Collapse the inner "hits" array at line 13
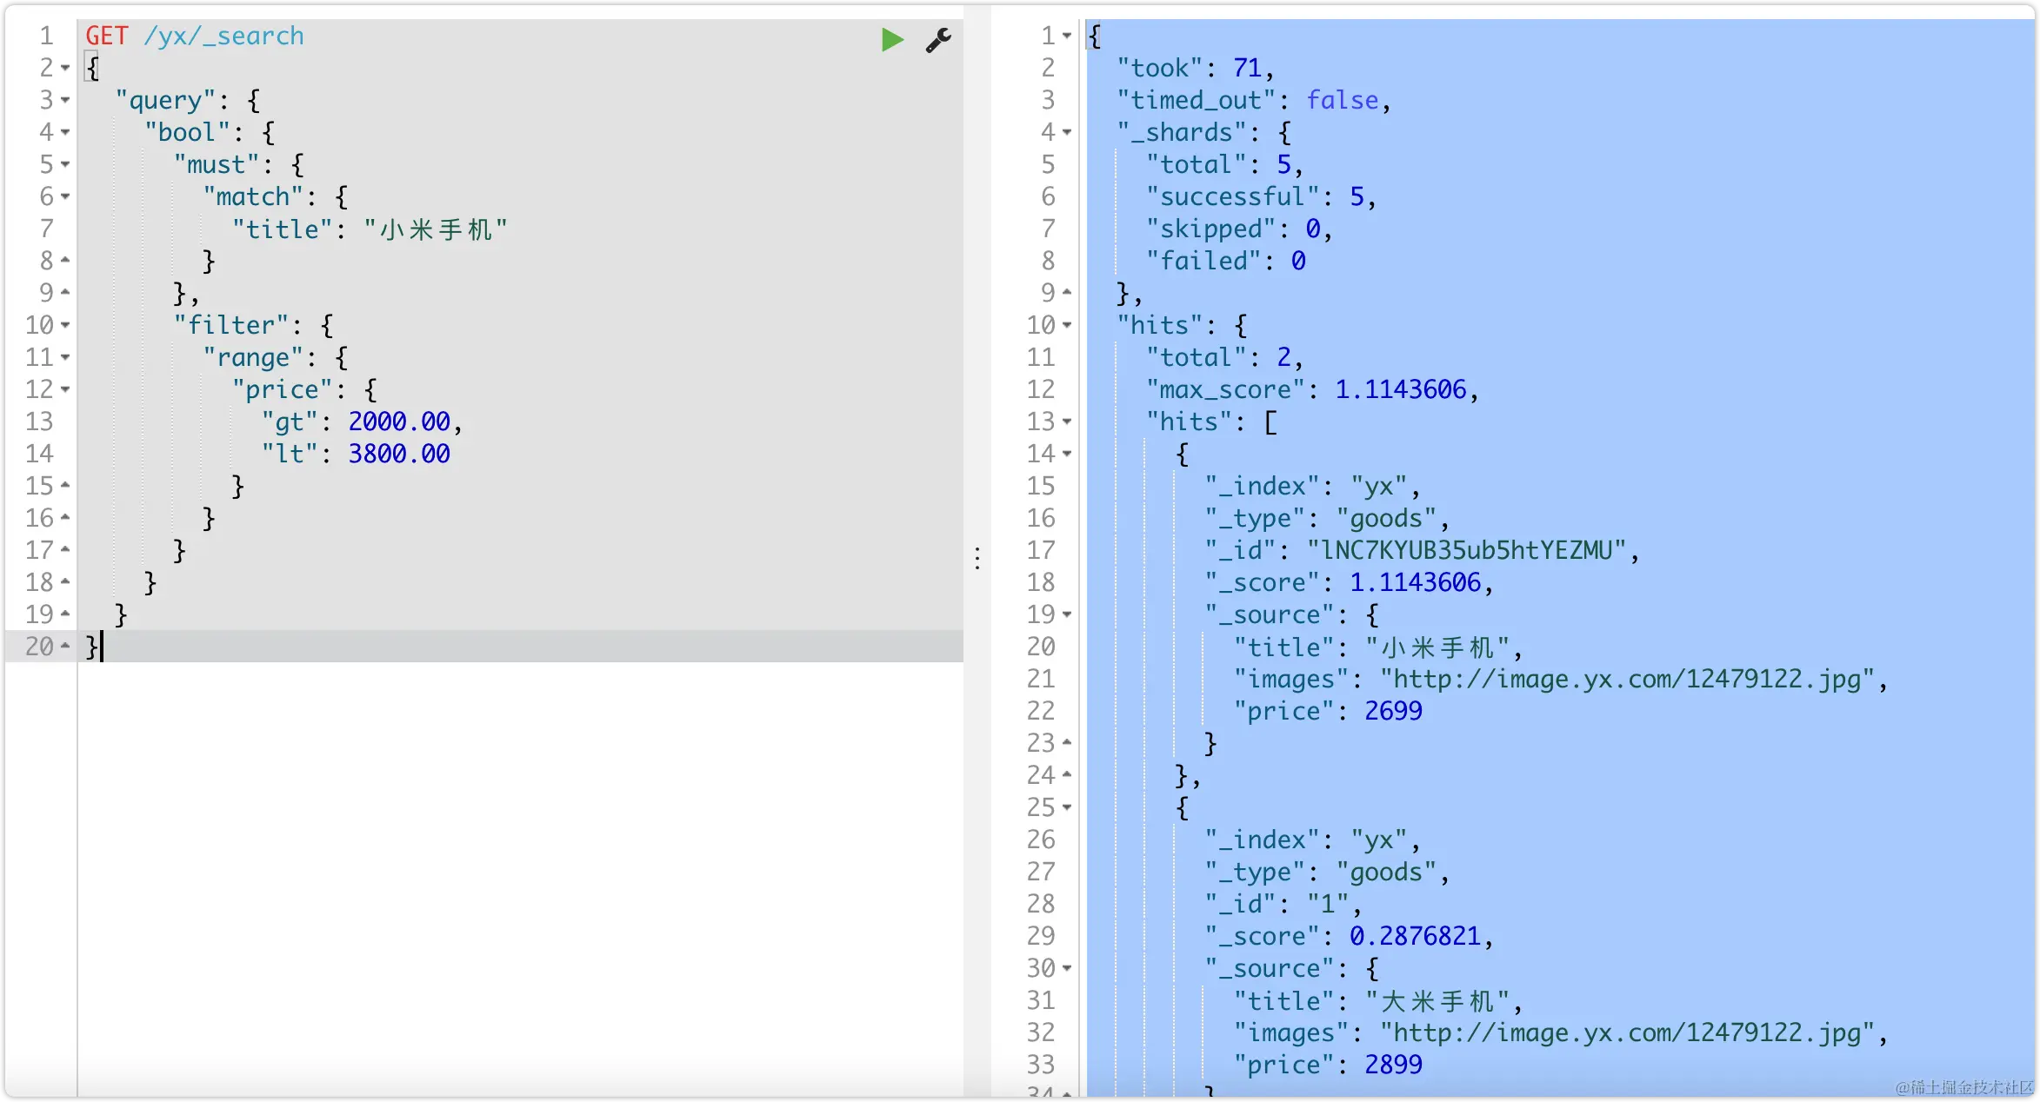 pos(1067,422)
